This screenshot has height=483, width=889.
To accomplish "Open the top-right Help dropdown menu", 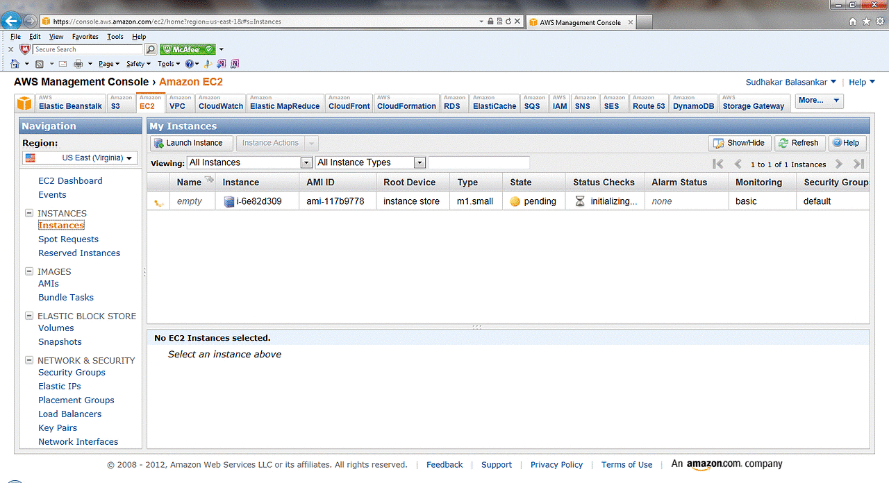I will pos(862,82).
